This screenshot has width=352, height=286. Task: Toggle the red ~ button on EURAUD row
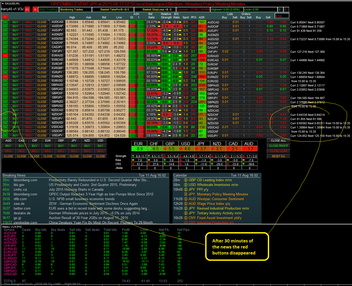pos(5,56)
